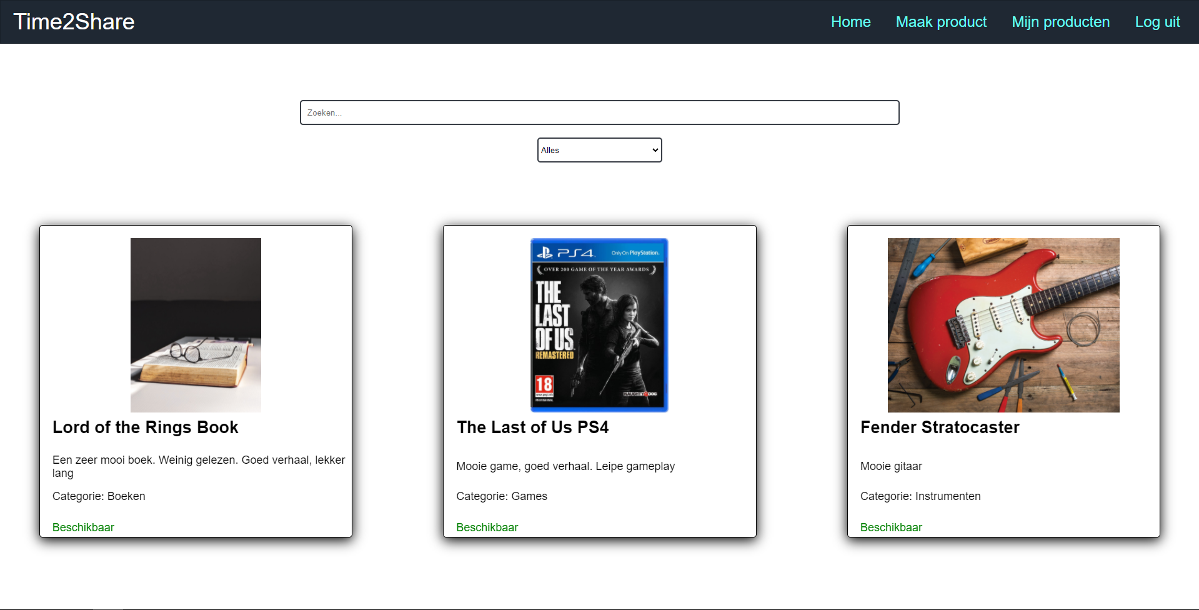The height and width of the screenshot is (610, 1199).
Task: Open Mijn producten in navigation
Action: point(1060,22)
